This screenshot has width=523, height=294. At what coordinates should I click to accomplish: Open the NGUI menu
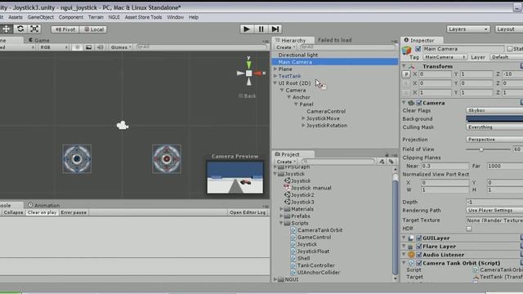pos(114,17)
